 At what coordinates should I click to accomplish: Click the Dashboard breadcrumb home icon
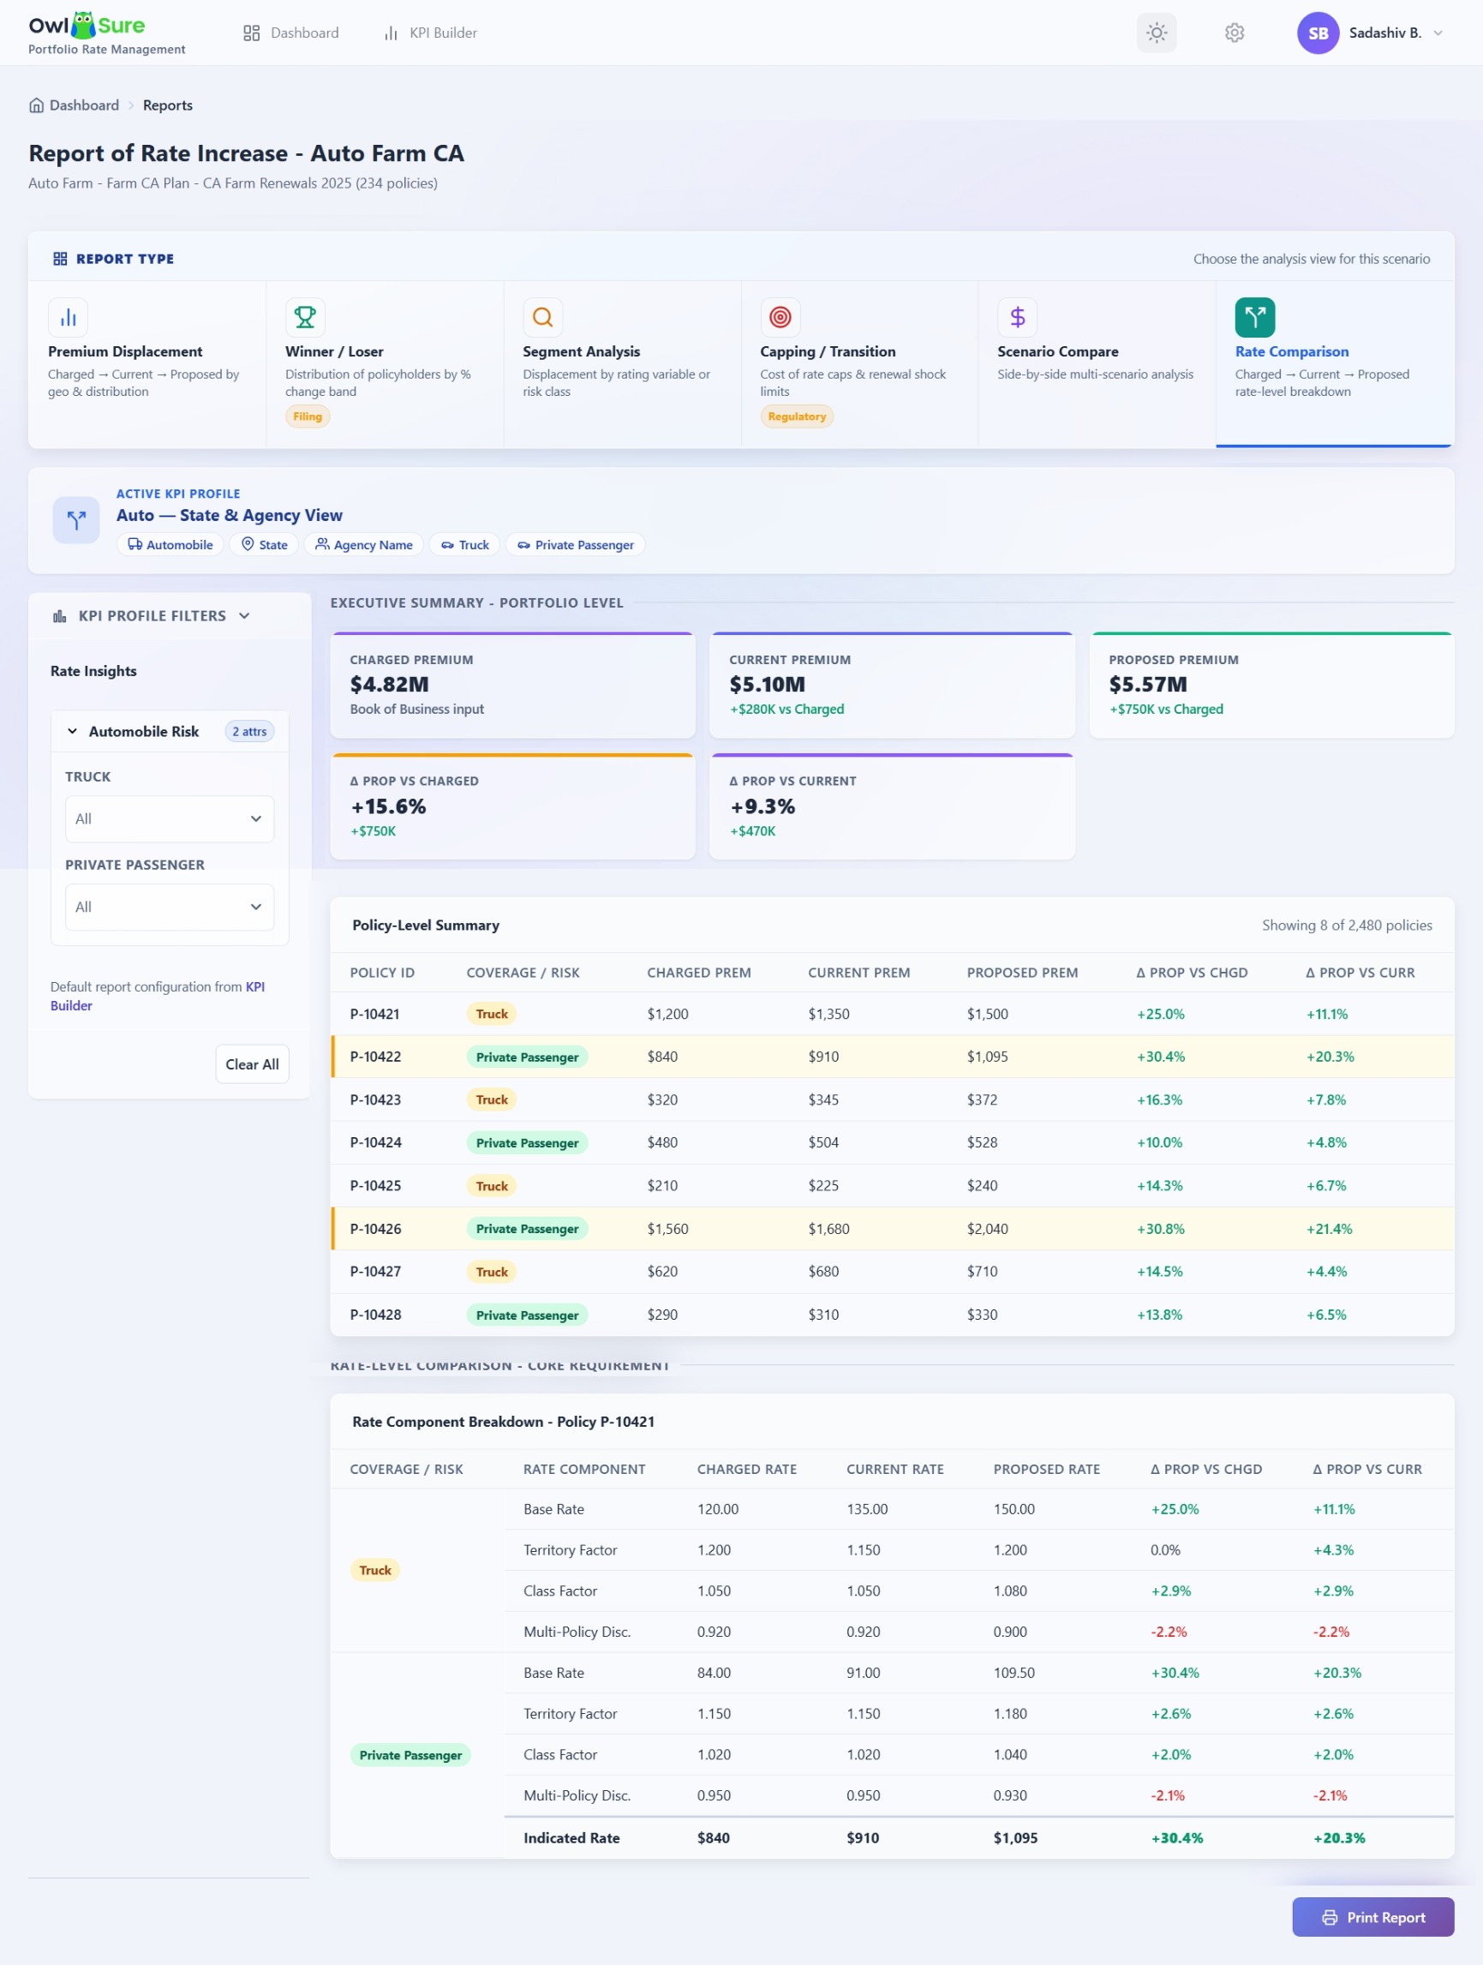(36, 105)
